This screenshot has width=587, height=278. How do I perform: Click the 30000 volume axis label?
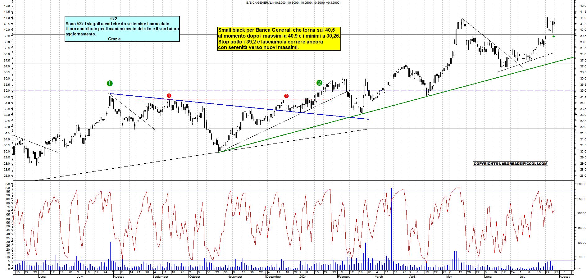(x=582, y=184)
